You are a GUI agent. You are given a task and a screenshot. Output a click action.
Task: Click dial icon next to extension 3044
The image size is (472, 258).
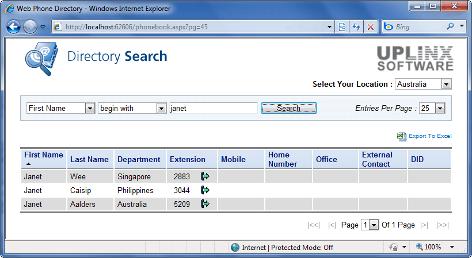205,190
